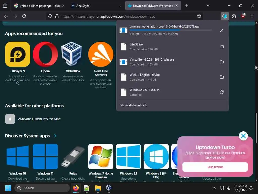Reload the current page
Viewport: 258px width, 194px height.
pyautogui.click(x=24, y=16)
